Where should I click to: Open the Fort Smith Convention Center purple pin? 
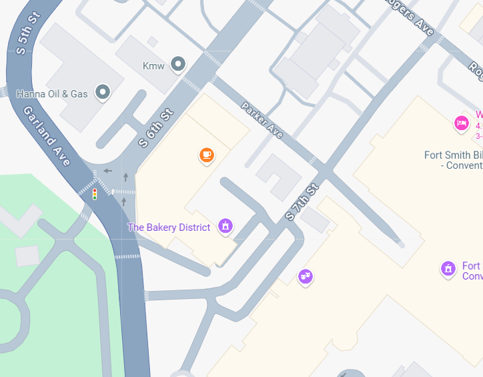pyautogui.click(x=448, y=270)
